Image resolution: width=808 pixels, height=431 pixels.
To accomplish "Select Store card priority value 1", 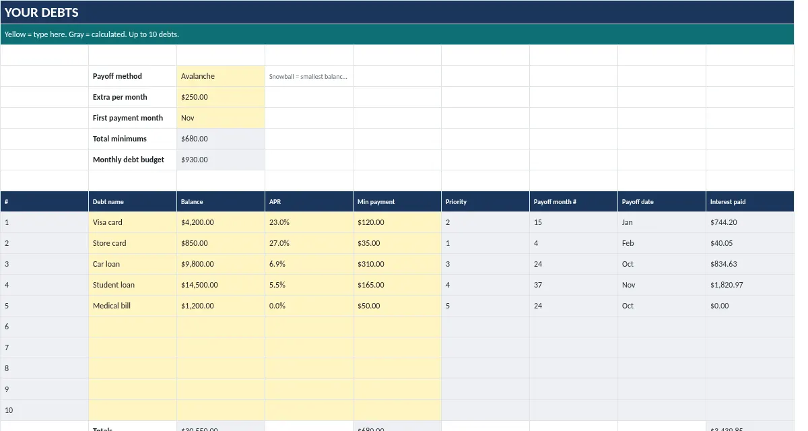I will (x=485, y=243).
